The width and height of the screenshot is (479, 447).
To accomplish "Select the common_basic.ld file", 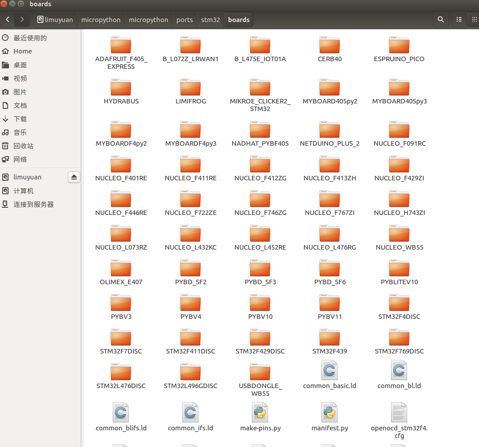I will (330, 375).
